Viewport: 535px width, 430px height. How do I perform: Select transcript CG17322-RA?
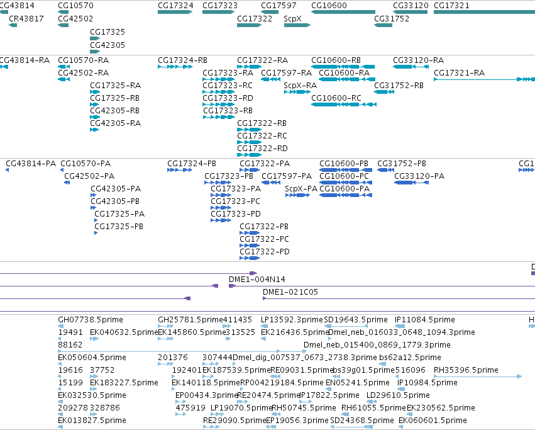coord(262,60)
